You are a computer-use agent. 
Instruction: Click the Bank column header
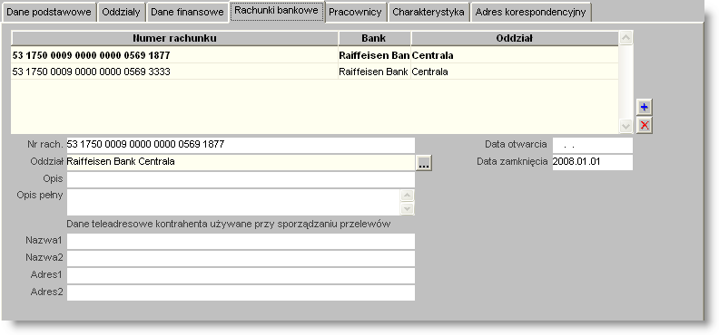pos(374,38)
